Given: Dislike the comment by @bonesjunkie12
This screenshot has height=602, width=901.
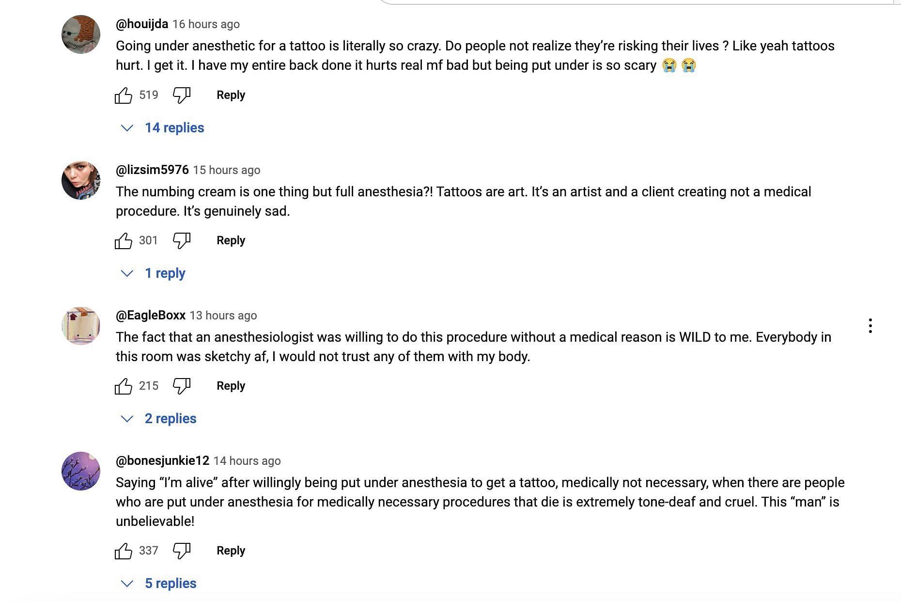Looking at the screenshot, I should tap(182, 551).
